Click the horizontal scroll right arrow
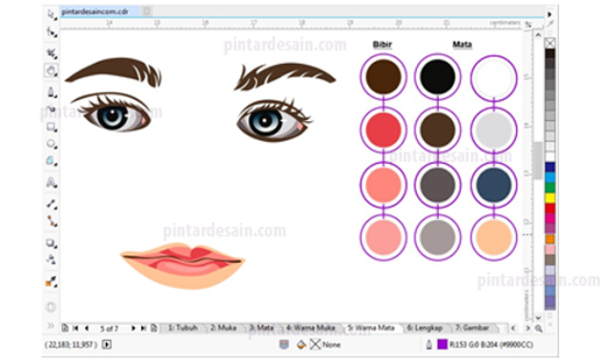Image resolution: width=601 pixels, height=362 pixels. (528, 328)
